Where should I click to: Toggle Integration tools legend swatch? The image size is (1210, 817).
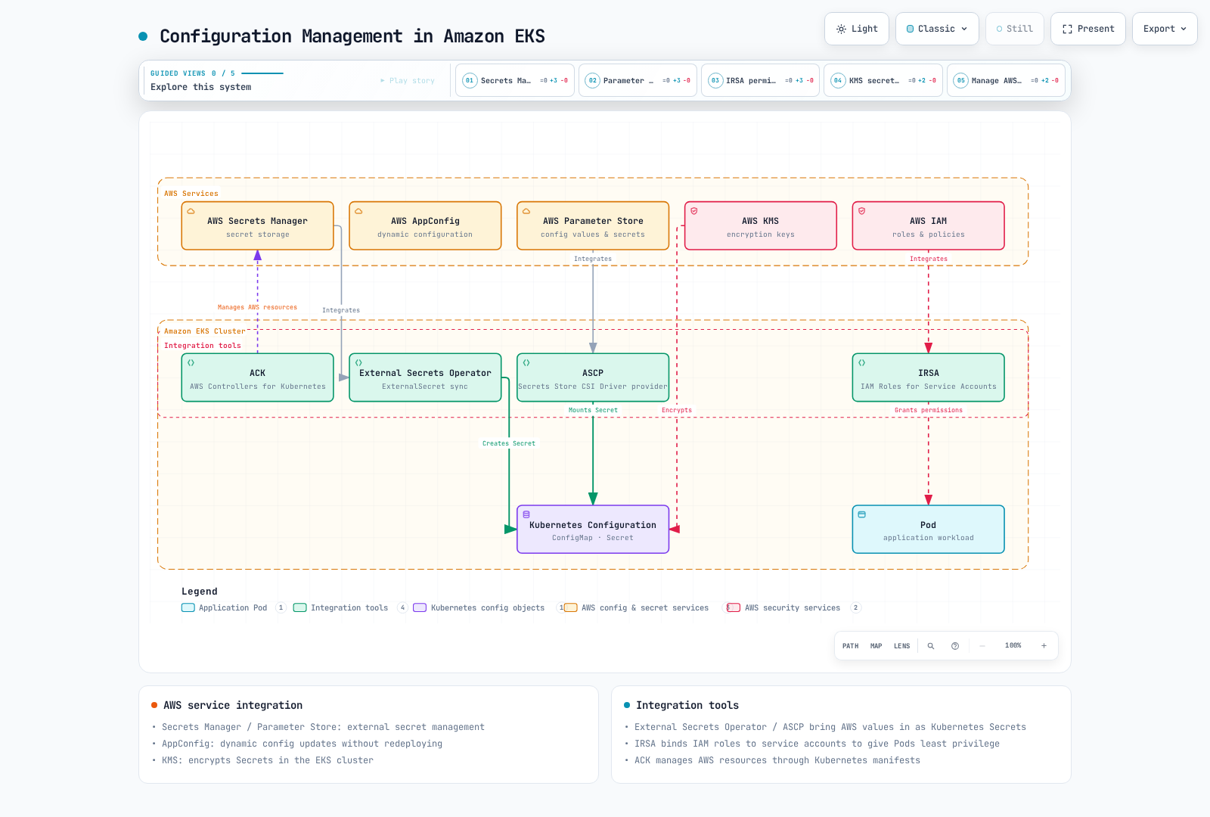pyautogui.click(x=300, y=607)
